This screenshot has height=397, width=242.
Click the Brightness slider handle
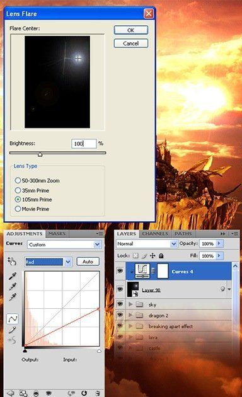[40, 154]
